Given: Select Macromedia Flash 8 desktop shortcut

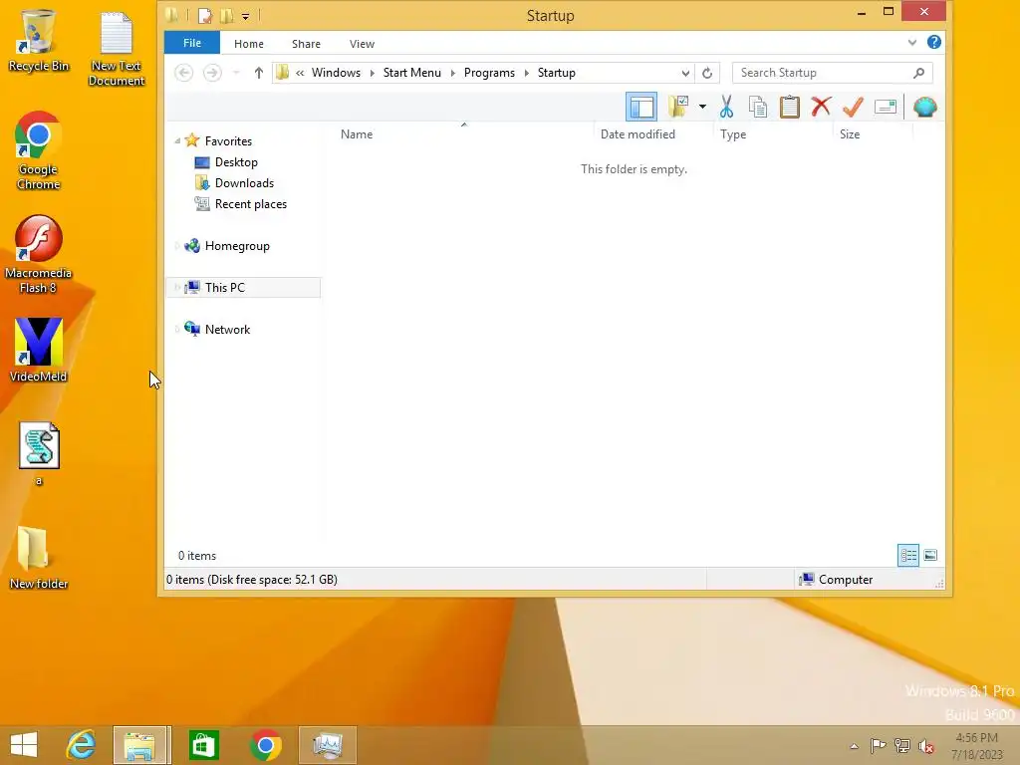Looking at the screenshot, I should point(38,254).
